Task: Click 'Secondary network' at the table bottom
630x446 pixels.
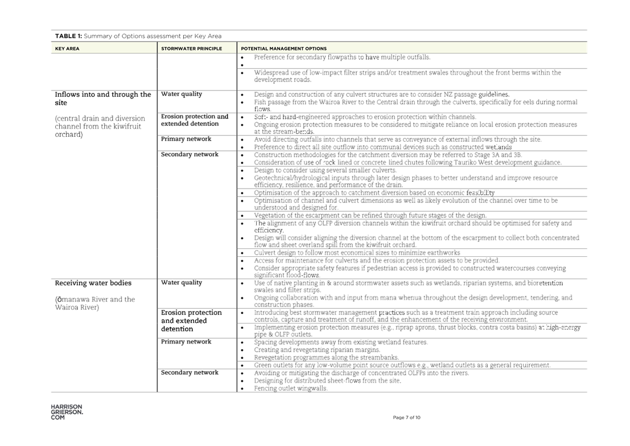Action: click(190, 373)
